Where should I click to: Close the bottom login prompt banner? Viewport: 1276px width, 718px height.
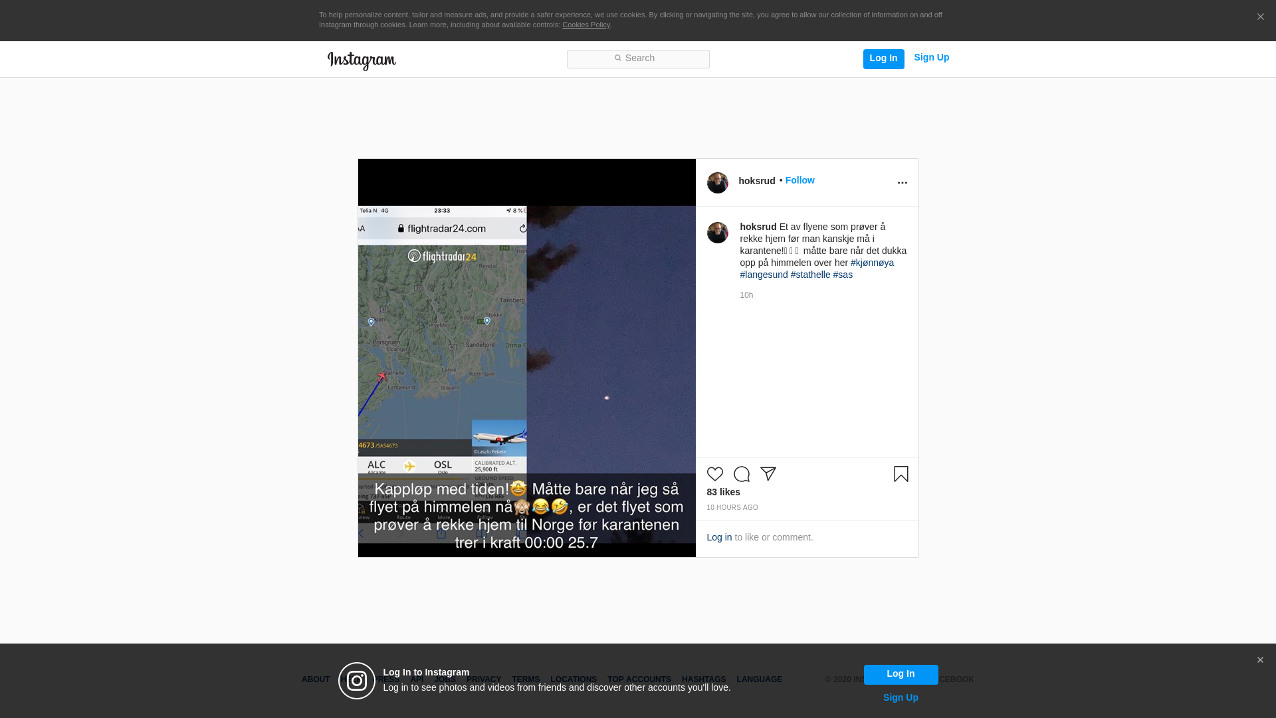coord(1260,660)
